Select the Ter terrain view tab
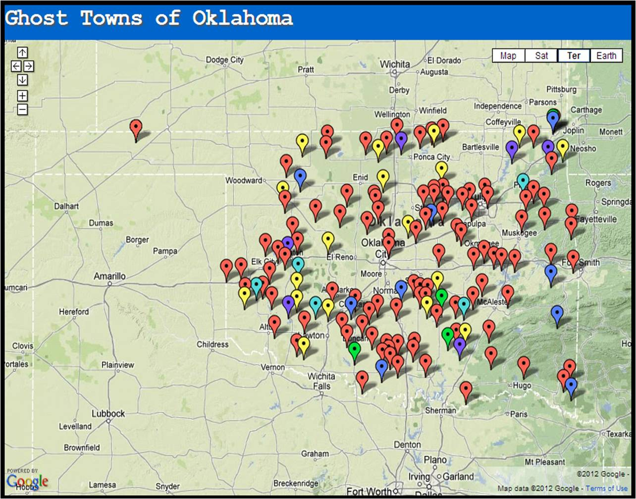The height and width of the screenshot is (499, 636). click(574, 55)
